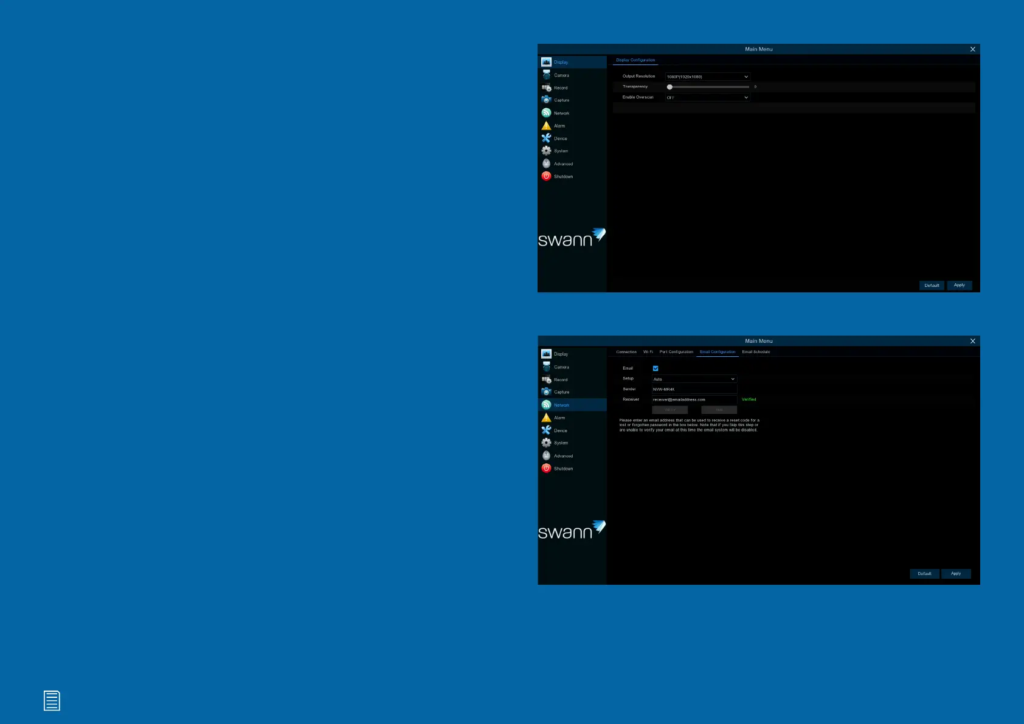Click Shutdown power icon in Display Configuration window
This screenshot has height=724, width=1024.
point(546,176)
